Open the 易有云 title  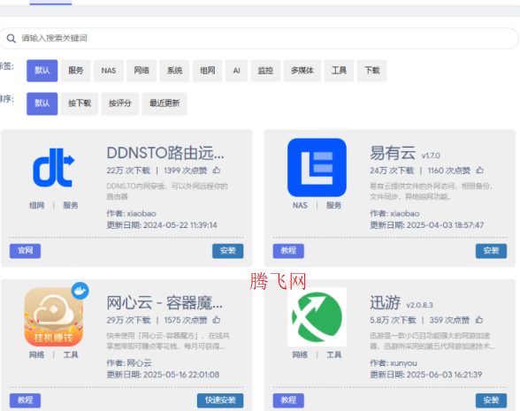[x=393, y=153]
